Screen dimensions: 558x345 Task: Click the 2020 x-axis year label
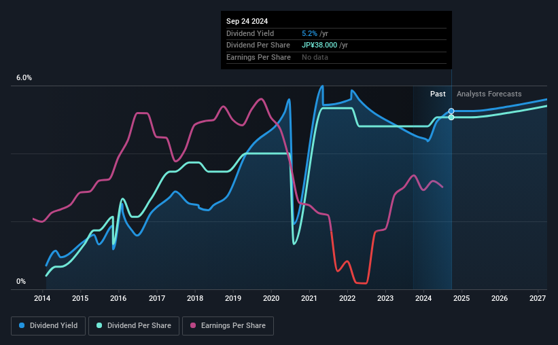tap(271, 298)
